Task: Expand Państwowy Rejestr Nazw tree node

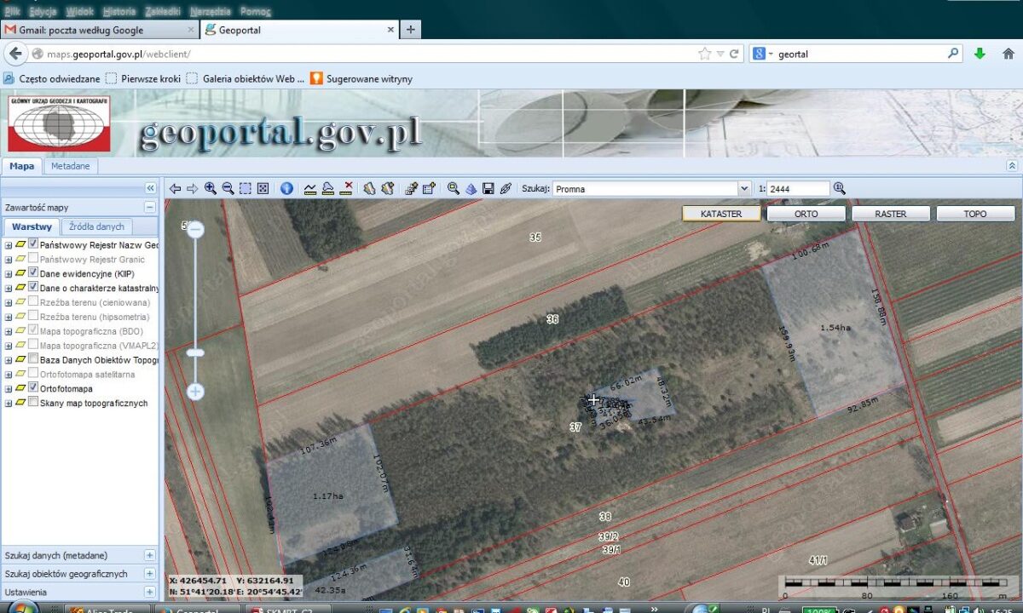Action: click(x=9, y=245)
